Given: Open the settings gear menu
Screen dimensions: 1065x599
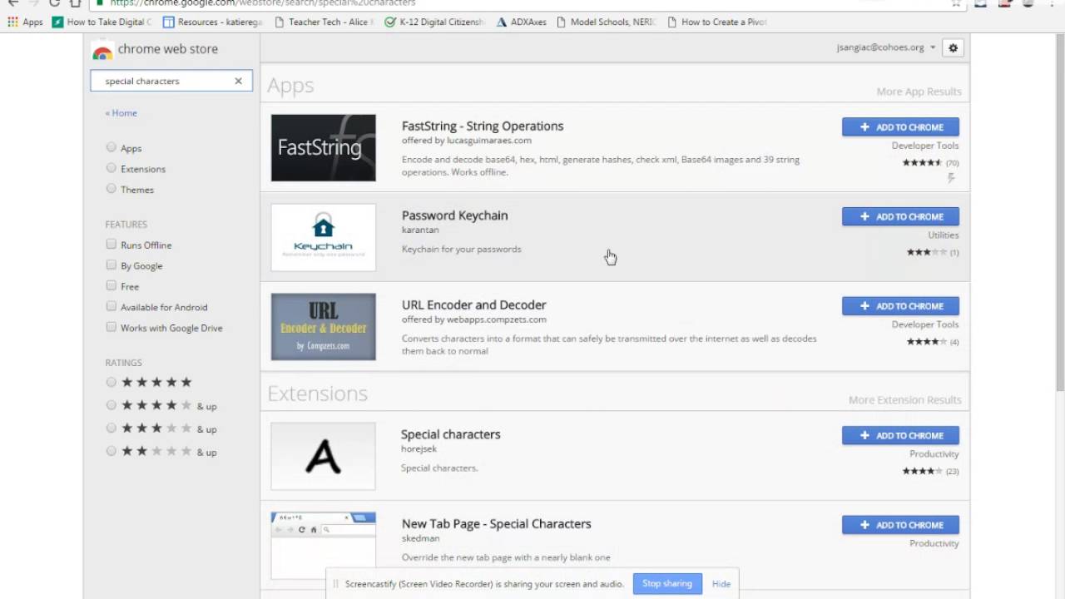Looking at the screenshot, I should (953, 48).
